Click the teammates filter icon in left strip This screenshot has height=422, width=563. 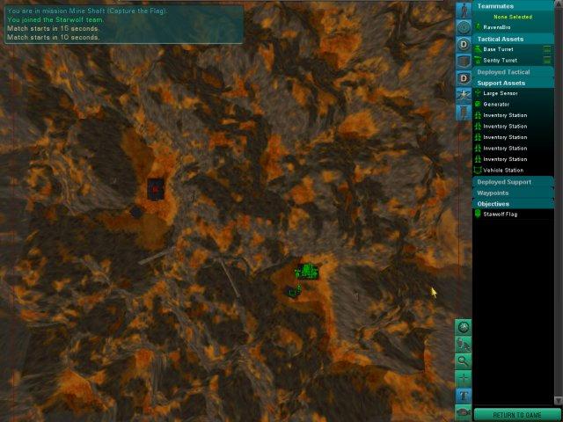[x=464, y=10]
